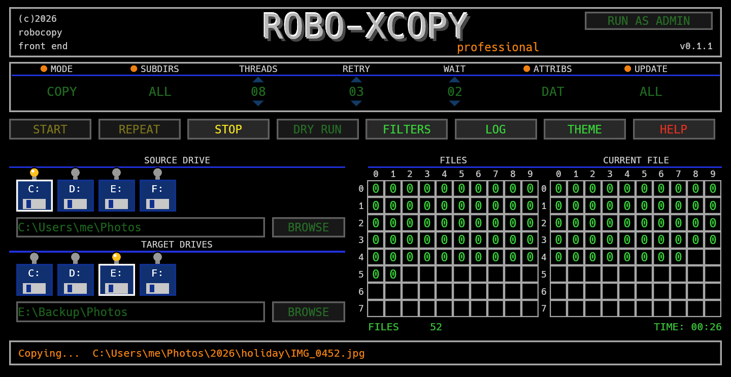731x377 pixels.
Task: Increase RETRY count with up arrow
Action: [x=356, y=80]
